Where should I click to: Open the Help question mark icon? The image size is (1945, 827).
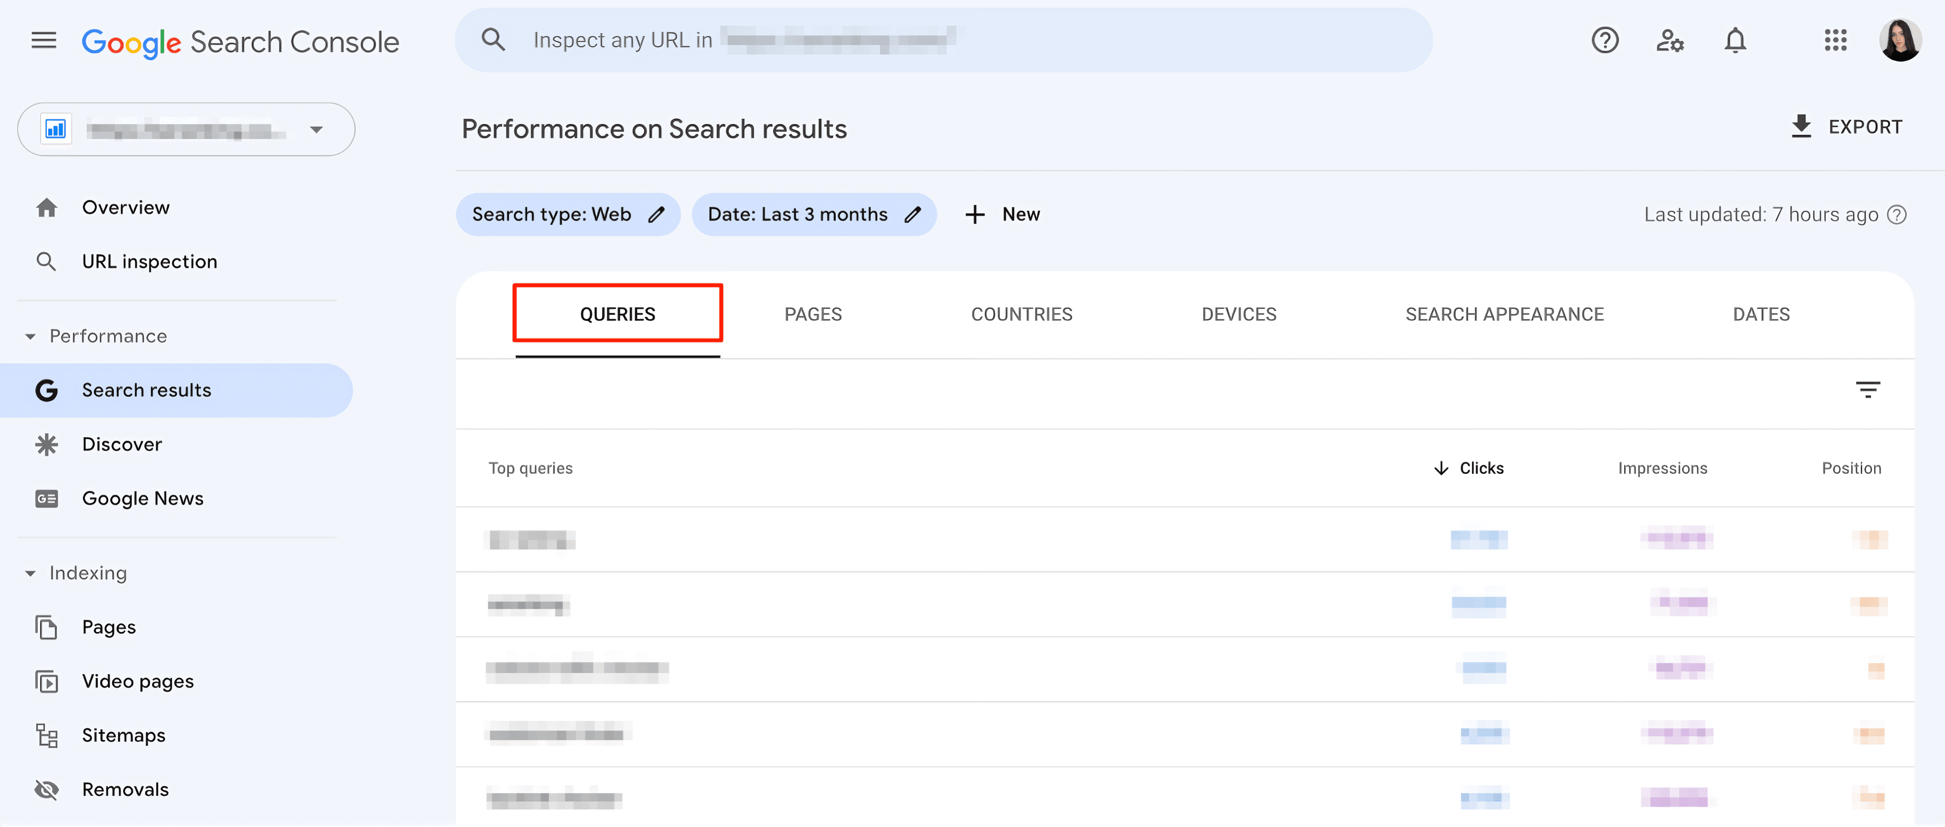click(1604, 40)
